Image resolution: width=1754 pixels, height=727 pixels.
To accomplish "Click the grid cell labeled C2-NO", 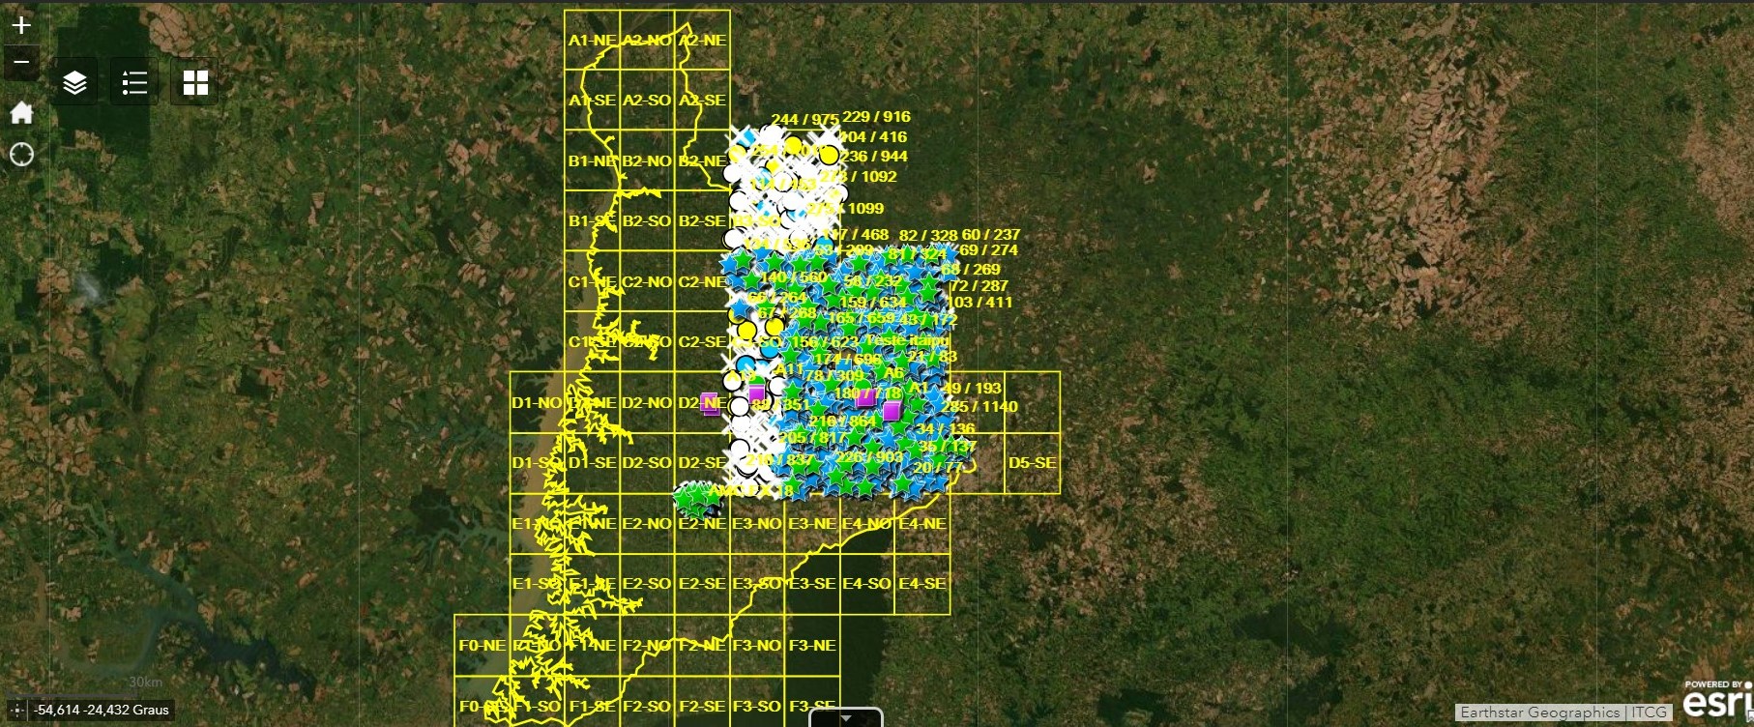I will tap(647, 281).
